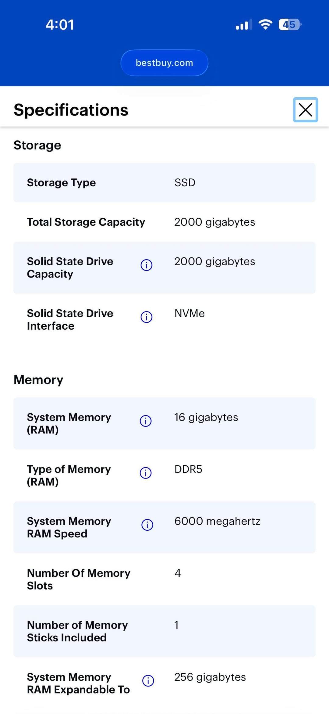329x714 pixels.
Task: Tap the 6000 megahertz value
Action: [x=217, y=521]
